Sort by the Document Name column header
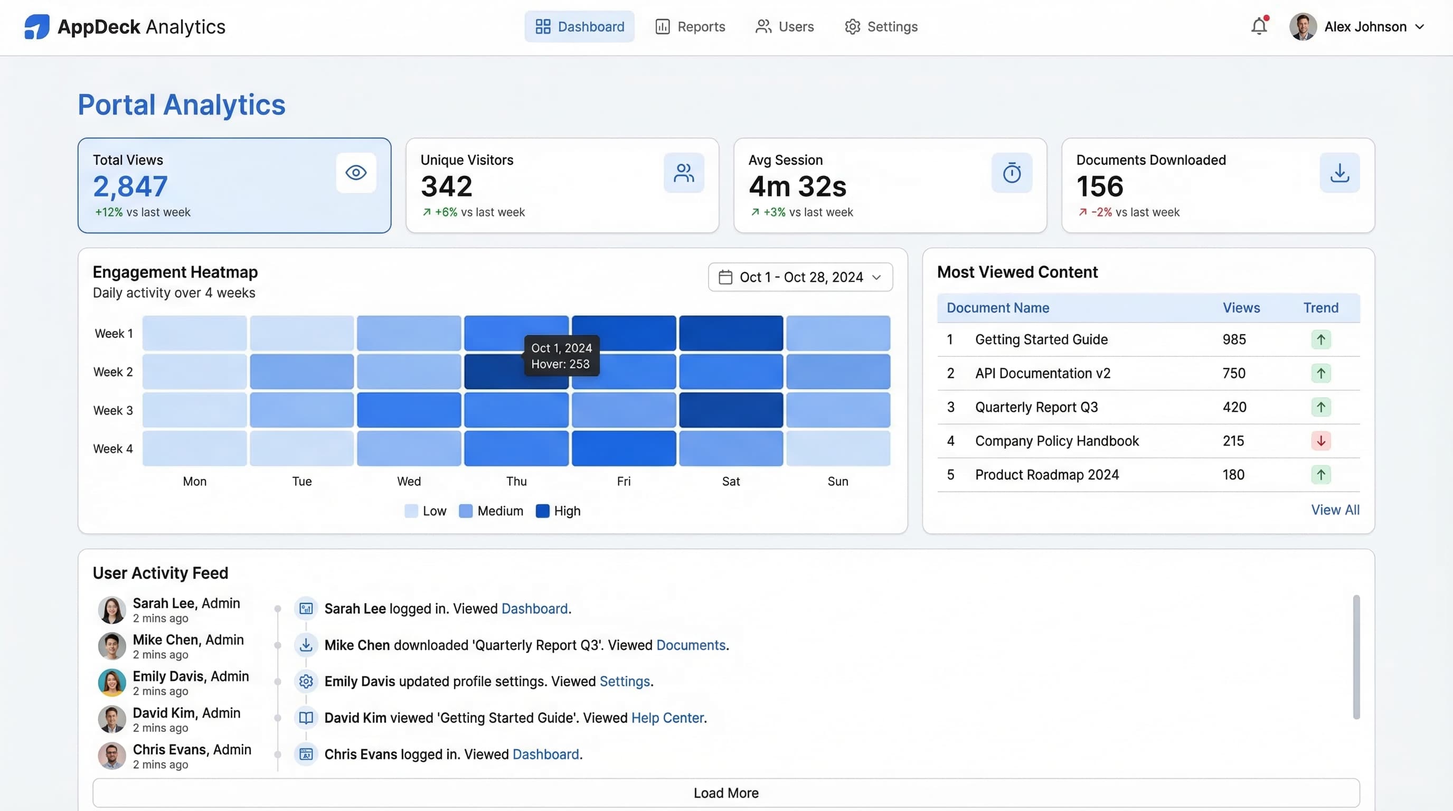Image resolution: width=1453 pixels, height=811 pixels. (x=997, y=308)
